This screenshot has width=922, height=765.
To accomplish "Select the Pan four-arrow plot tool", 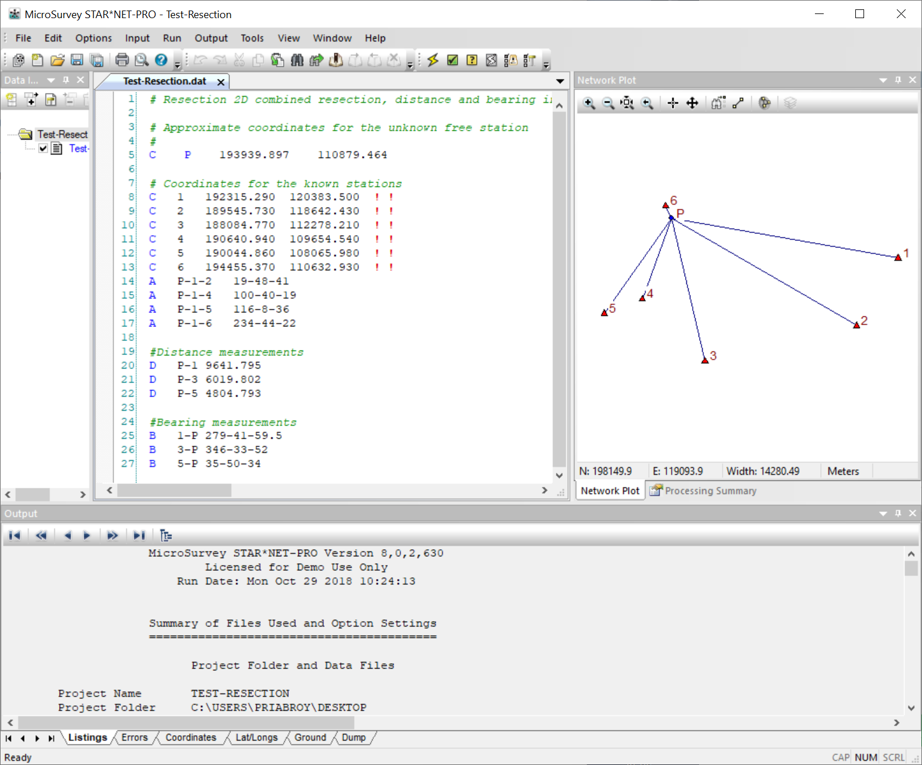I will point(692,103).
